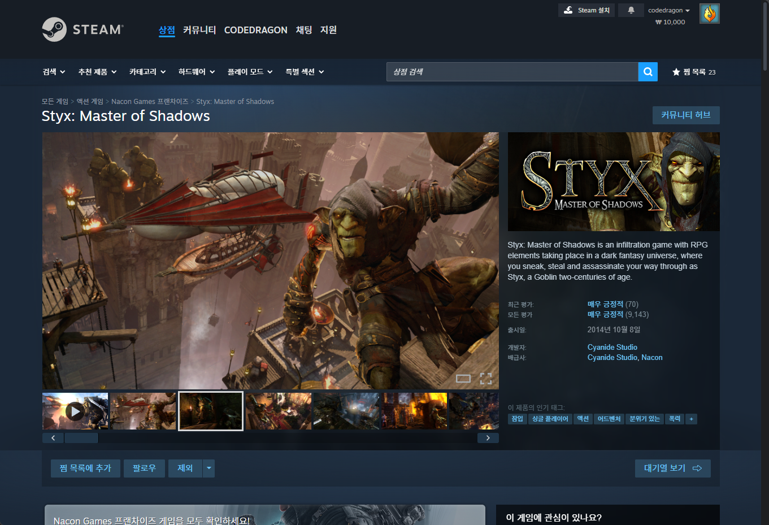Click the Nacon Games 프랜차이즈 banner
The image size is (769, 525).
pos(264,515)
